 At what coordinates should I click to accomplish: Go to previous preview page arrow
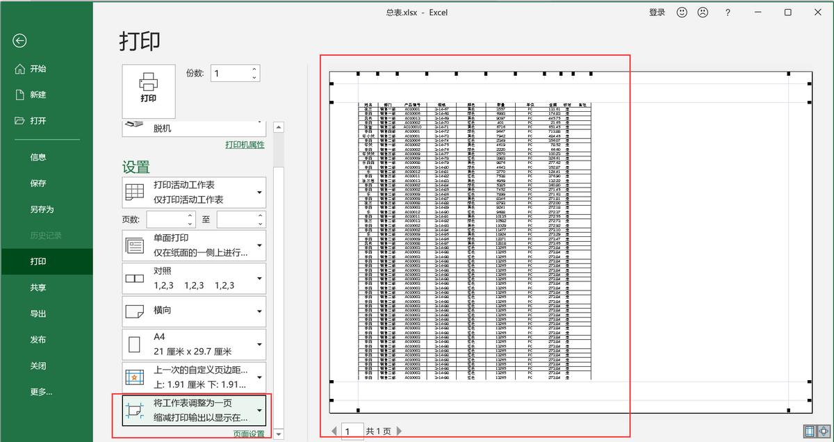pyautogui.click(x=334, y=432)
